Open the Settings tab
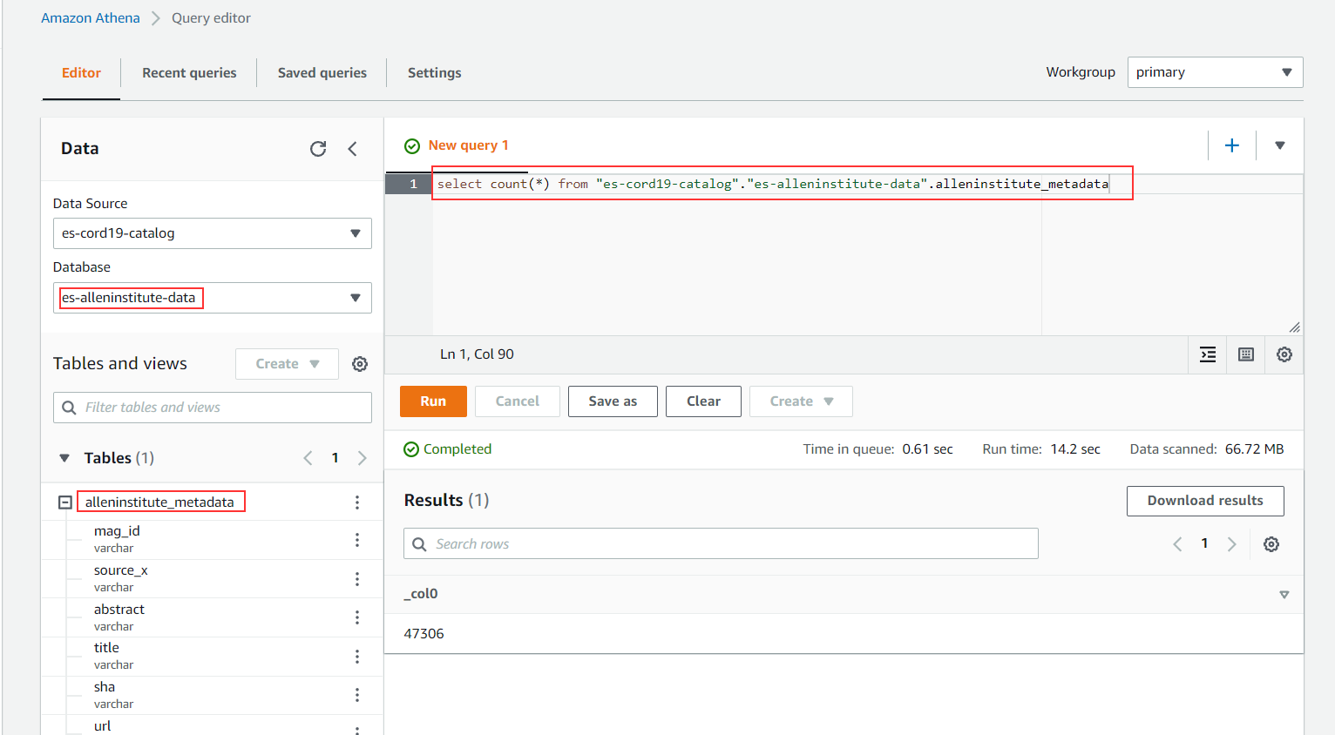Viewport: 1335px width, 735px height. [x=435, y=73]
